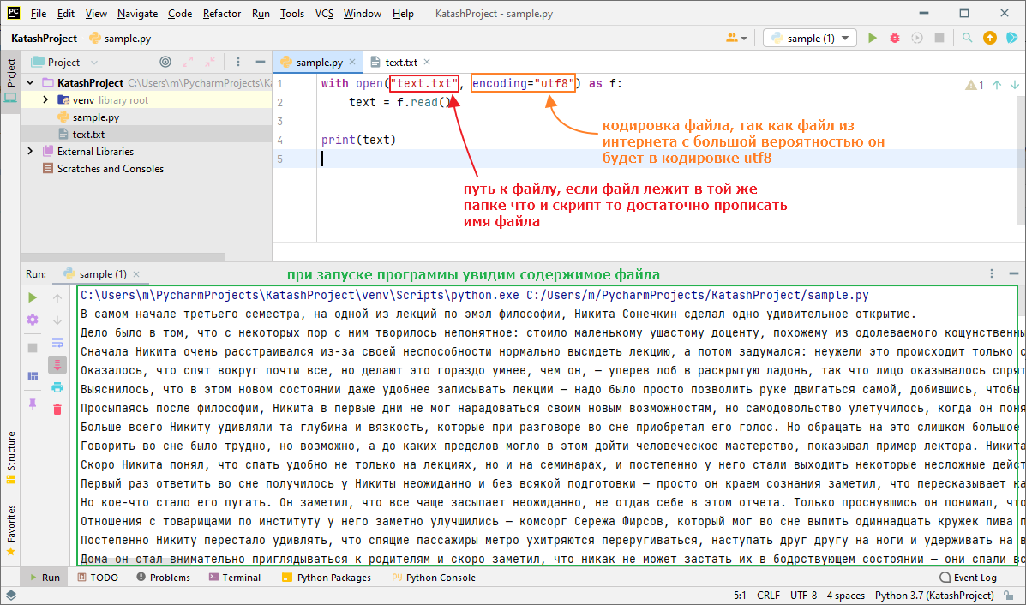1026x605 pixels.
Task: Open Python Packages tool window
Action: coord(326,578)
